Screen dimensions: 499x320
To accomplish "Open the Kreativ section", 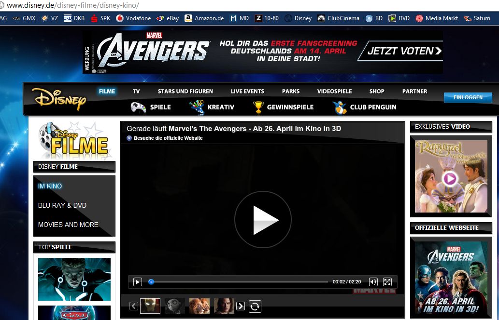I will tap(212, 107).
